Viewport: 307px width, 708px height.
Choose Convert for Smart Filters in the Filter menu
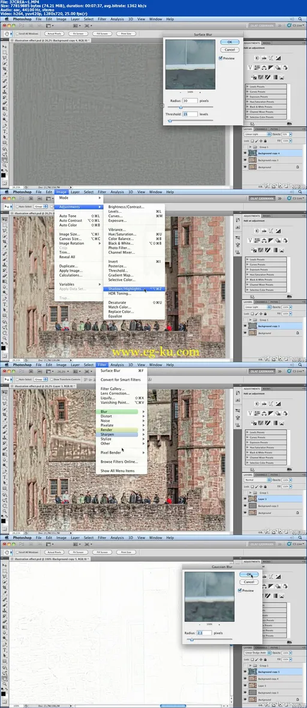pos(122,379)
